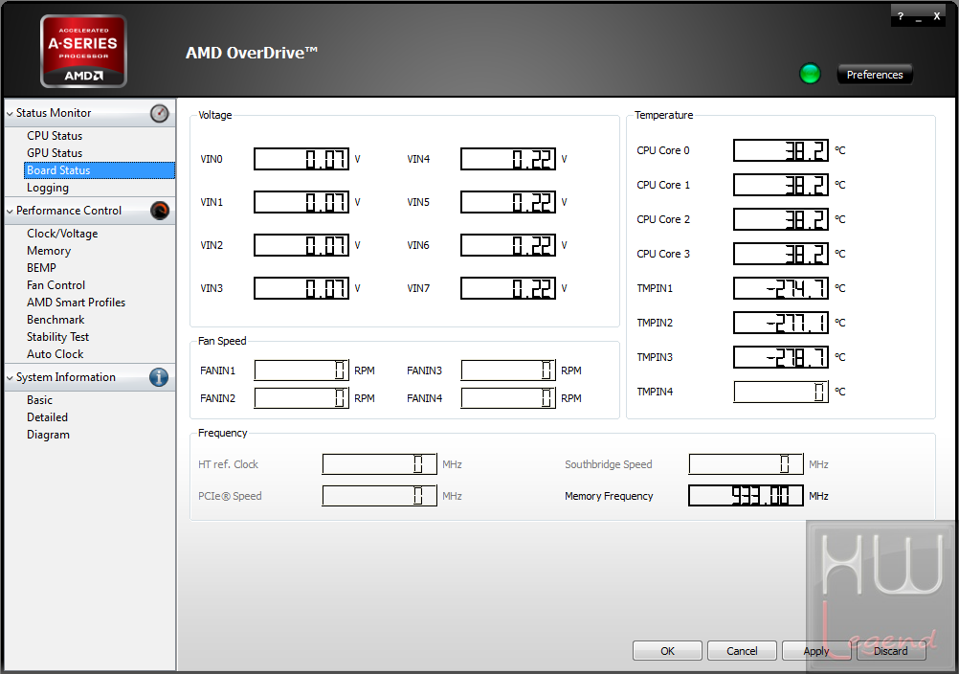The height and width of the screenshot is (674, 959).
Task: Click the Status Monitor header label
Action: pos(54,113)
